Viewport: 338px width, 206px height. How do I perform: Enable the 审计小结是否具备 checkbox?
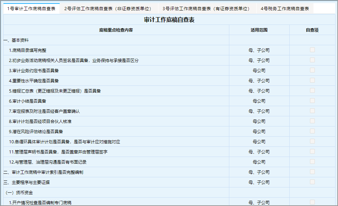click(312, 101)
